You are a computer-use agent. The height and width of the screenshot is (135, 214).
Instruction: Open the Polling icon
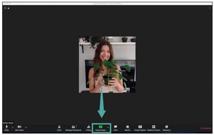[x=88, y=127]
